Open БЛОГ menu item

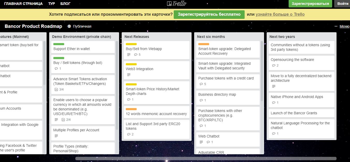65,4
